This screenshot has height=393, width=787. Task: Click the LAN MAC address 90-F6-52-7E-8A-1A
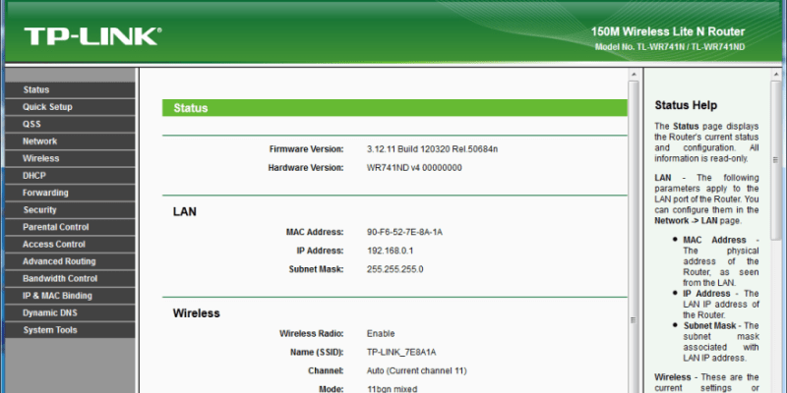(404, 232)
